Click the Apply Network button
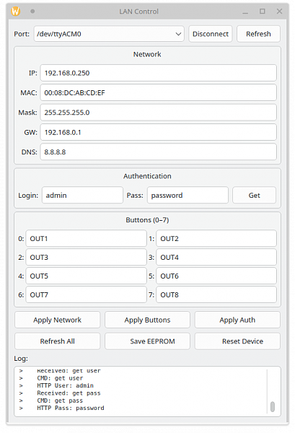Viewport: 295px width, 433px height. click(58, 320)
